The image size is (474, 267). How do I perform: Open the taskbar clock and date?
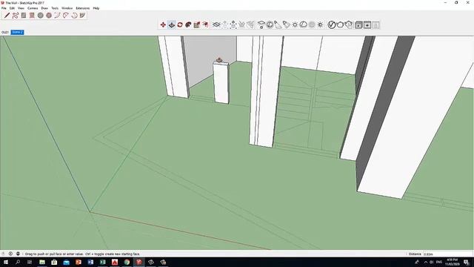click(452, 262)
